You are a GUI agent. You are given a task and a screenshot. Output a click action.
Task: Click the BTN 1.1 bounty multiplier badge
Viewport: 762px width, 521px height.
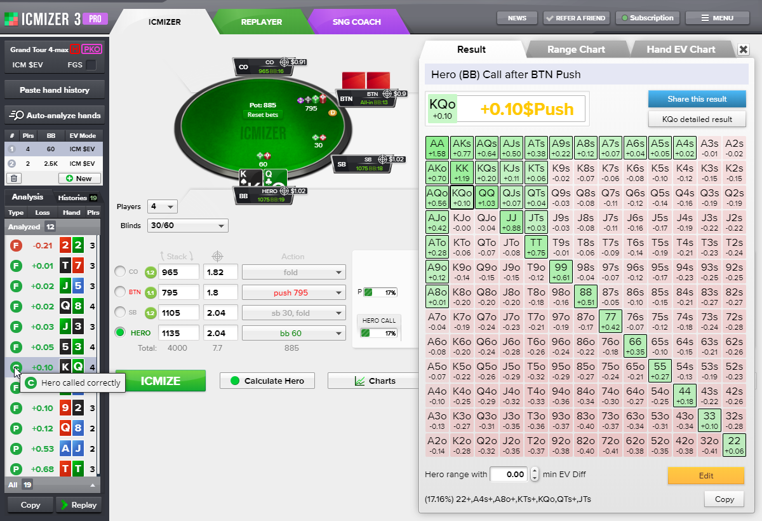pyautogui.click(x=150, y=292)
